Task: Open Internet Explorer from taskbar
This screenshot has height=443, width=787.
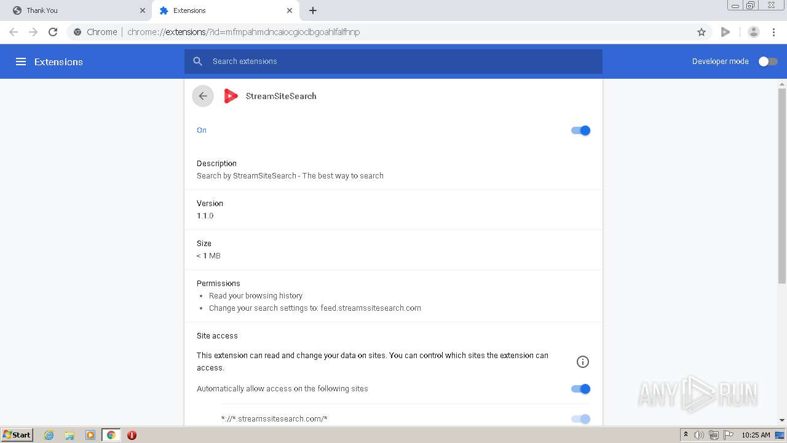Action: 49,435
